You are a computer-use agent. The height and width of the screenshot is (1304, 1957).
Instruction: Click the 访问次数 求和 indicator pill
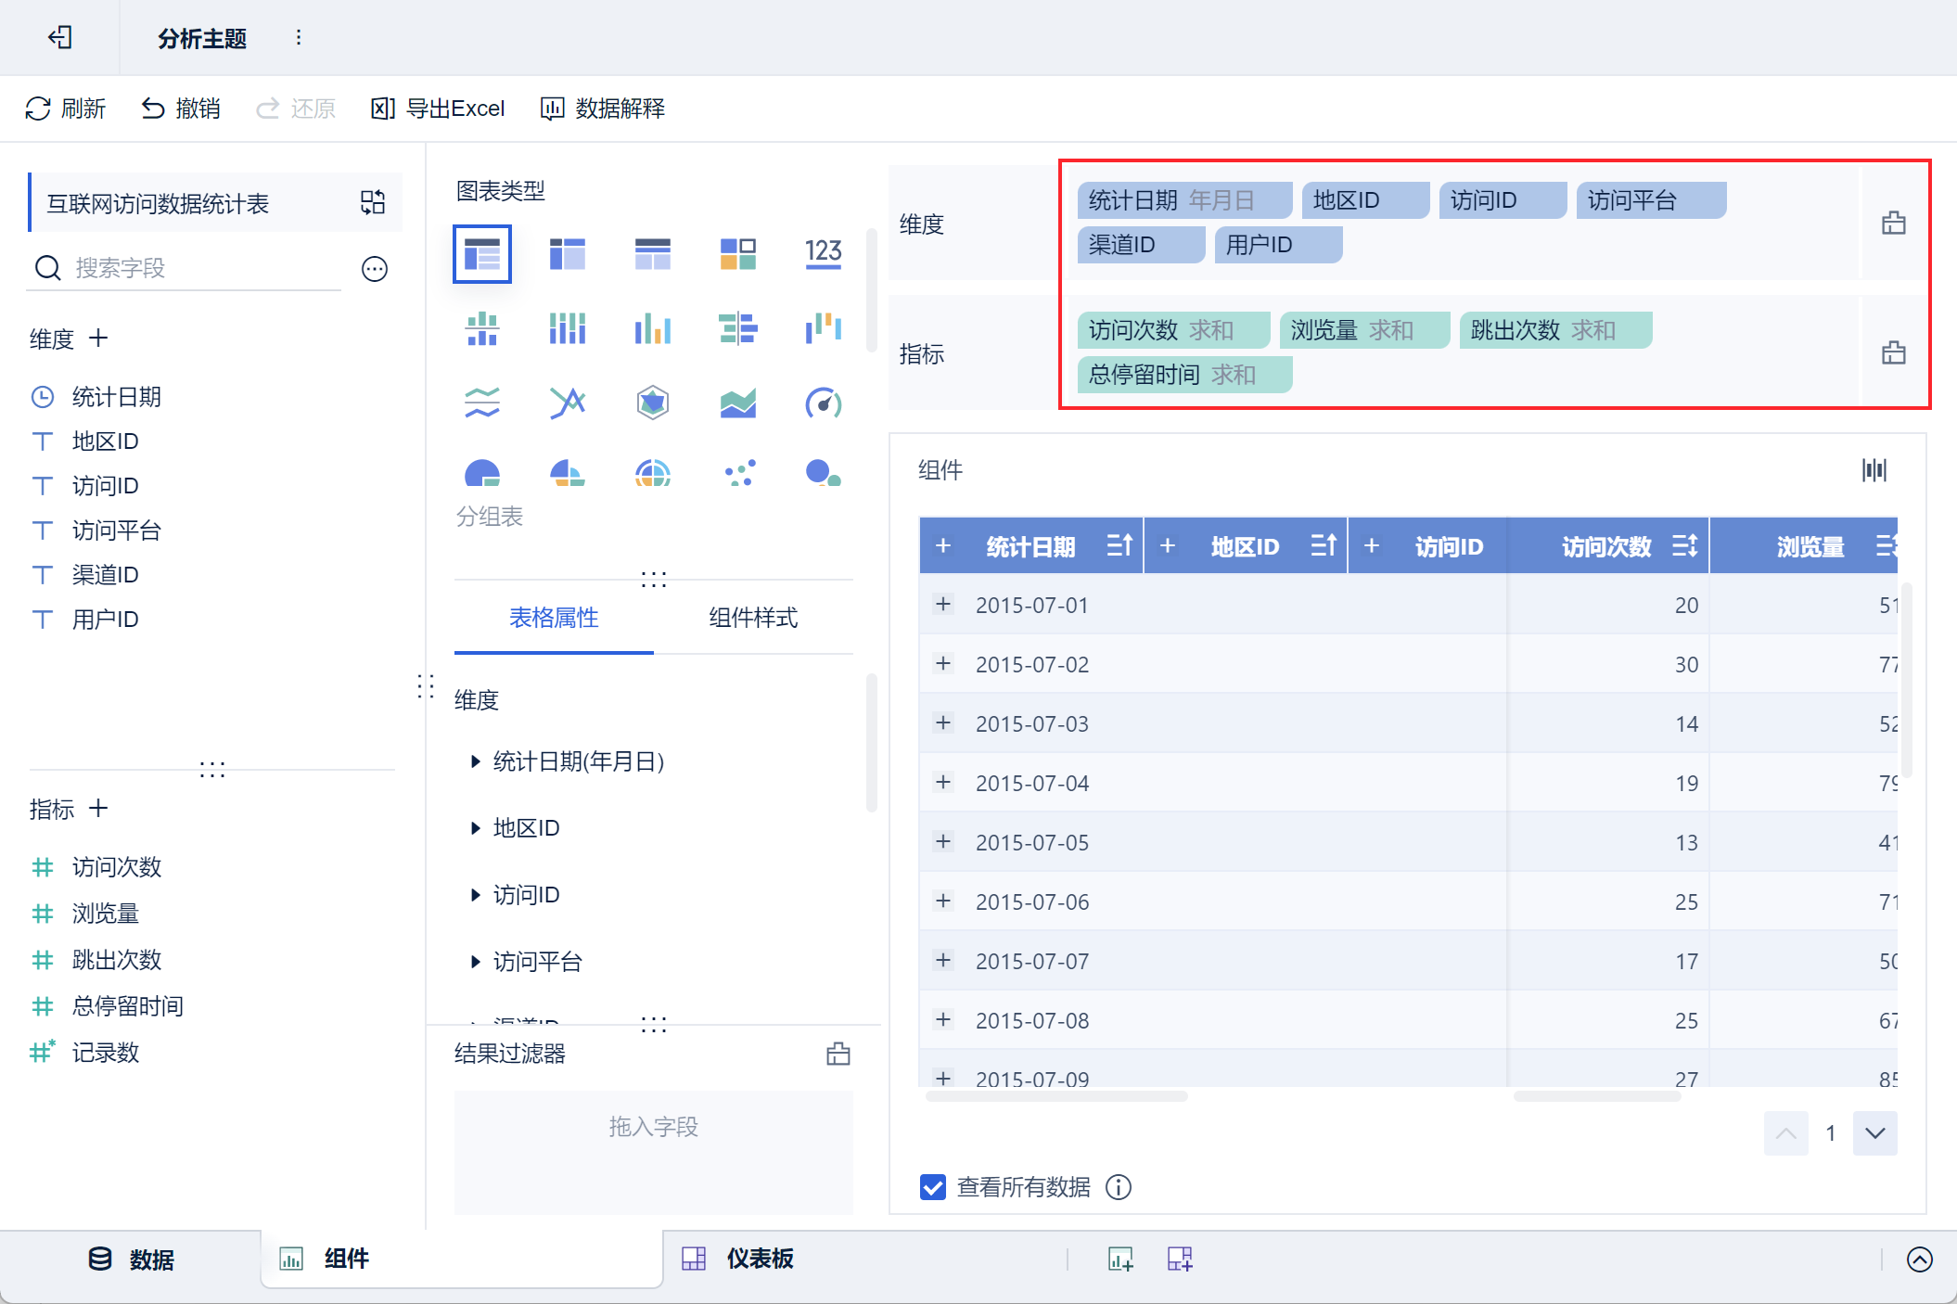coord(1172,330)
